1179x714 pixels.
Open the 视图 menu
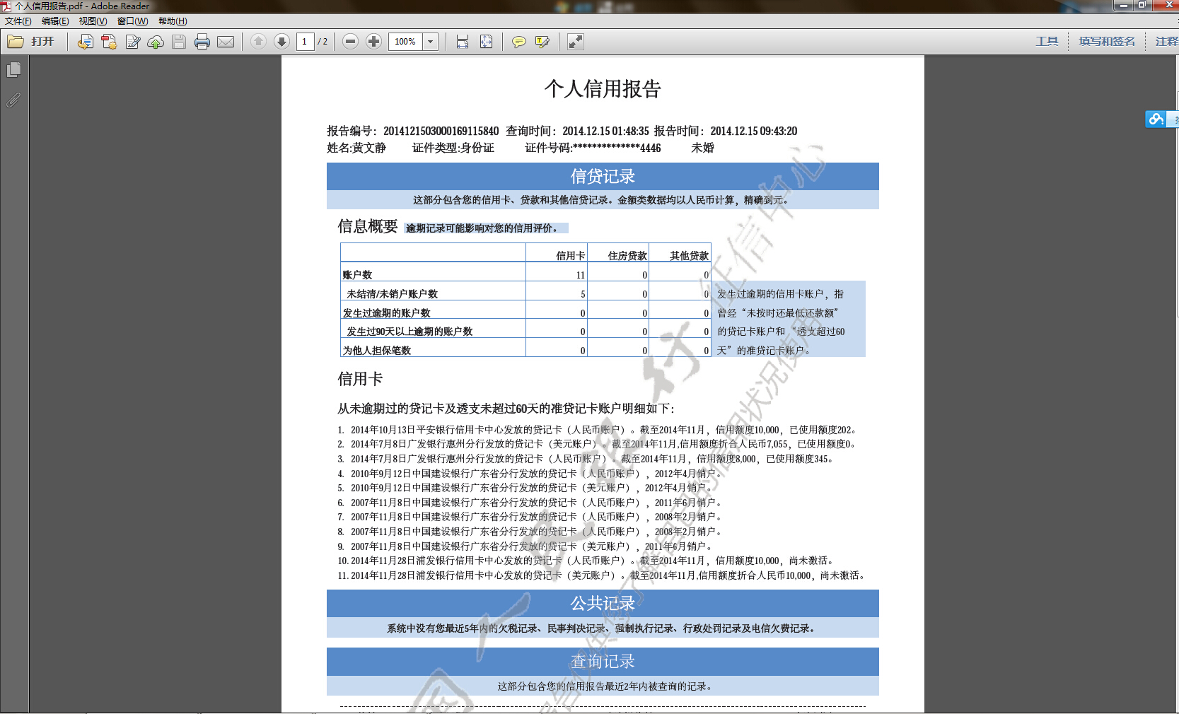[x=93, y=21]
